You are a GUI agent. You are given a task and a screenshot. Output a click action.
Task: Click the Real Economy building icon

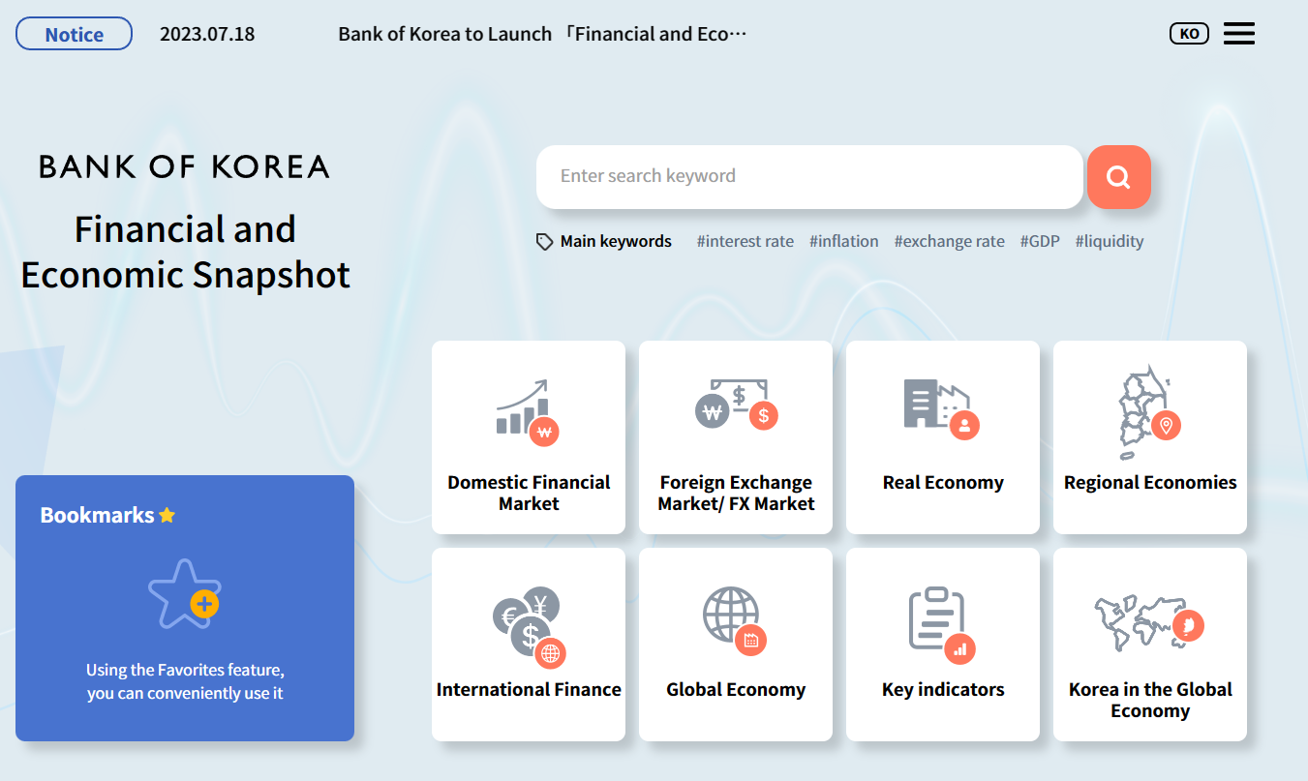pyautogui.click(x=941, y=409)
